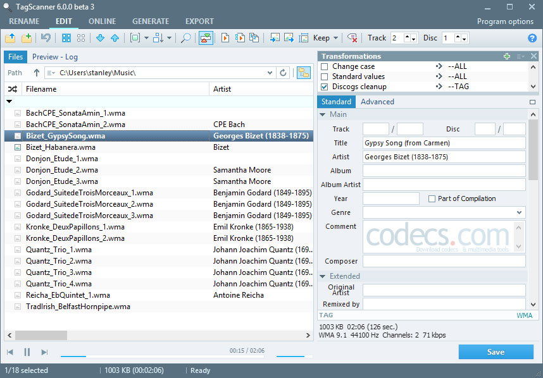Image resolution: width=543 pixels, height=378 pixels.
Task: Toggle subfolder browsing icon
Action: tap(304, 73)
